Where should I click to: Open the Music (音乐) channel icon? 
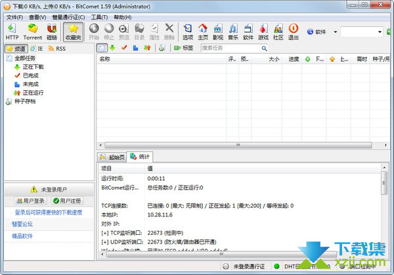click(233, 32)
